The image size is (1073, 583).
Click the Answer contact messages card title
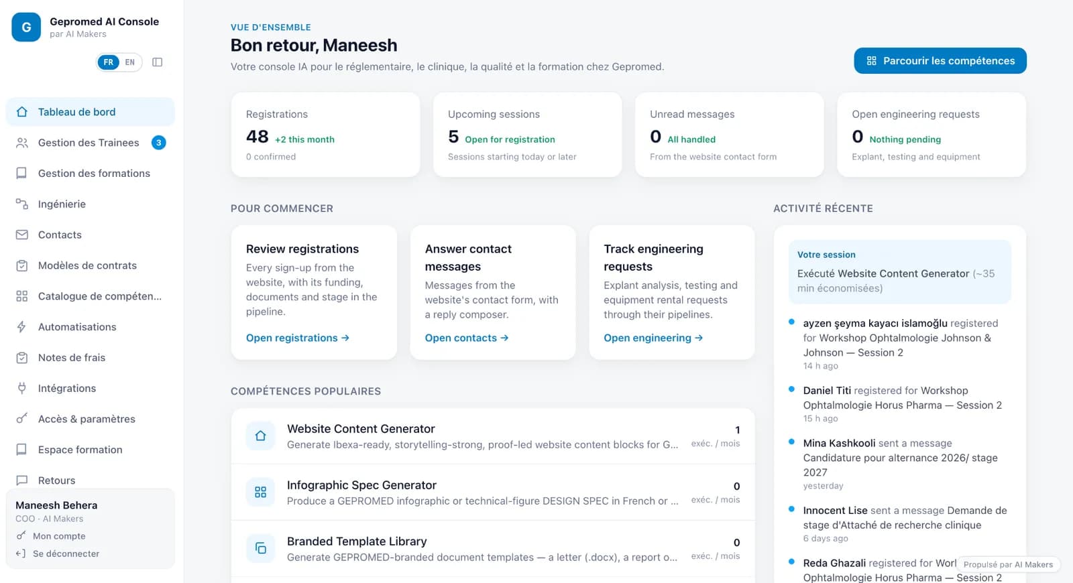pyautogui.click(x=468, y=257)
